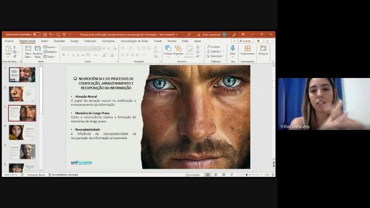Select slide 4 thumbnail
Image resolution: width=370 pixels, height=208 pixels.
(22, 132)
